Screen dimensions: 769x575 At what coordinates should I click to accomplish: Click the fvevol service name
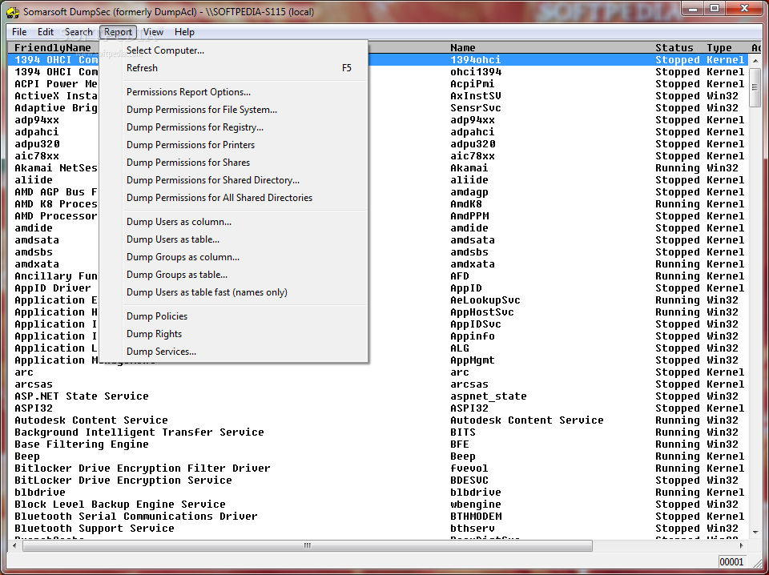[469, 468]
